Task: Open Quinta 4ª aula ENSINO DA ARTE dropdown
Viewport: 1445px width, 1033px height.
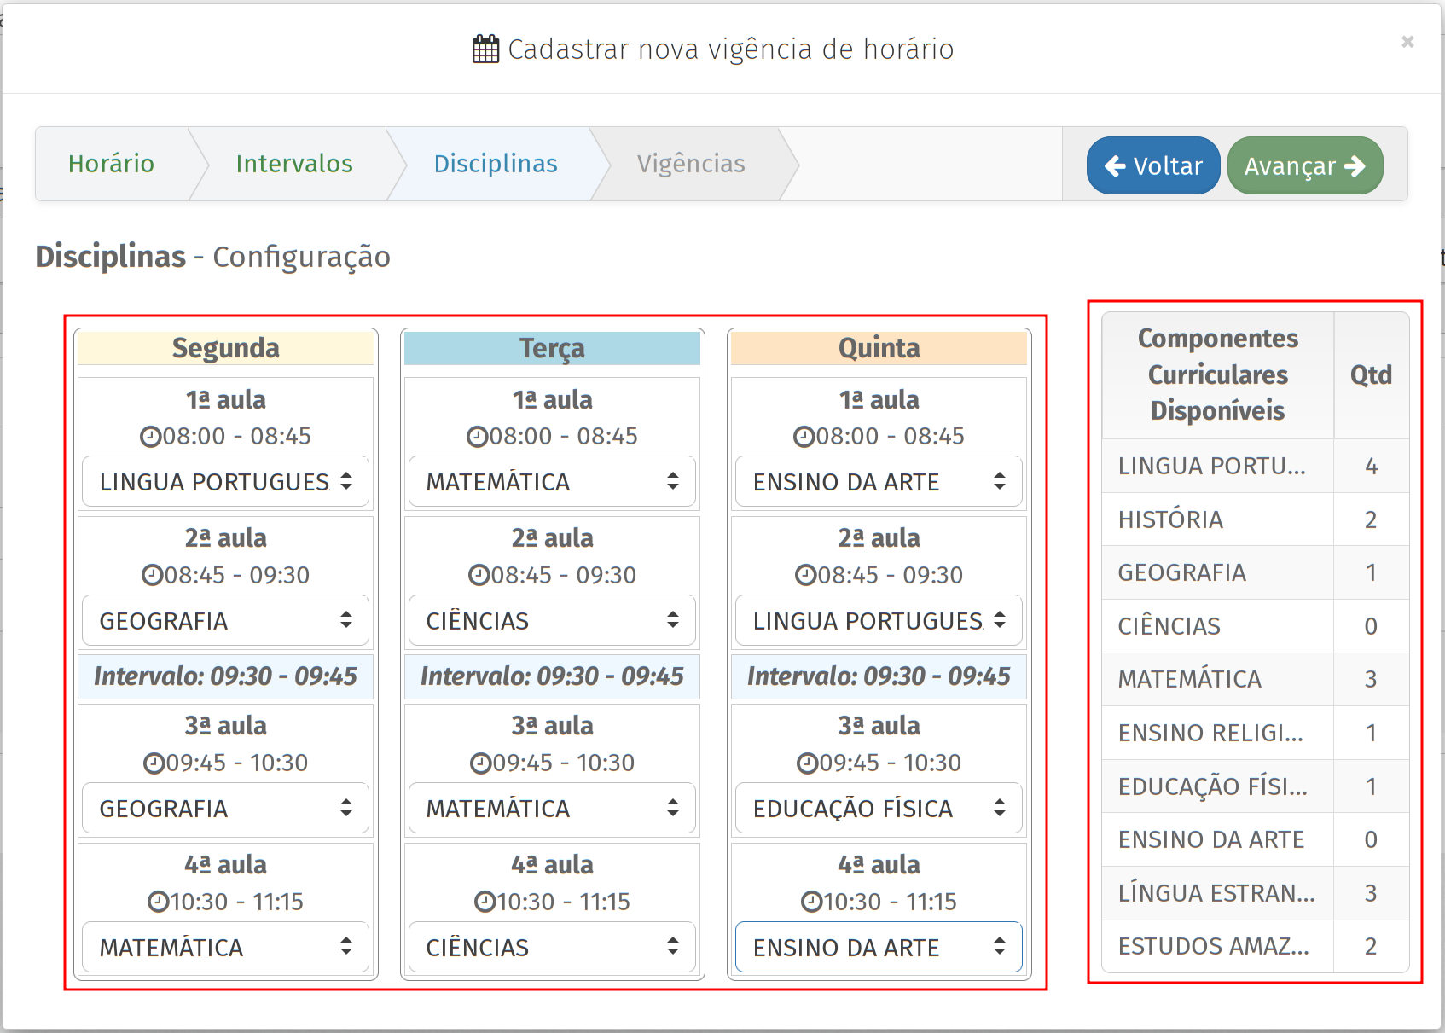Action: coord(879,948)
